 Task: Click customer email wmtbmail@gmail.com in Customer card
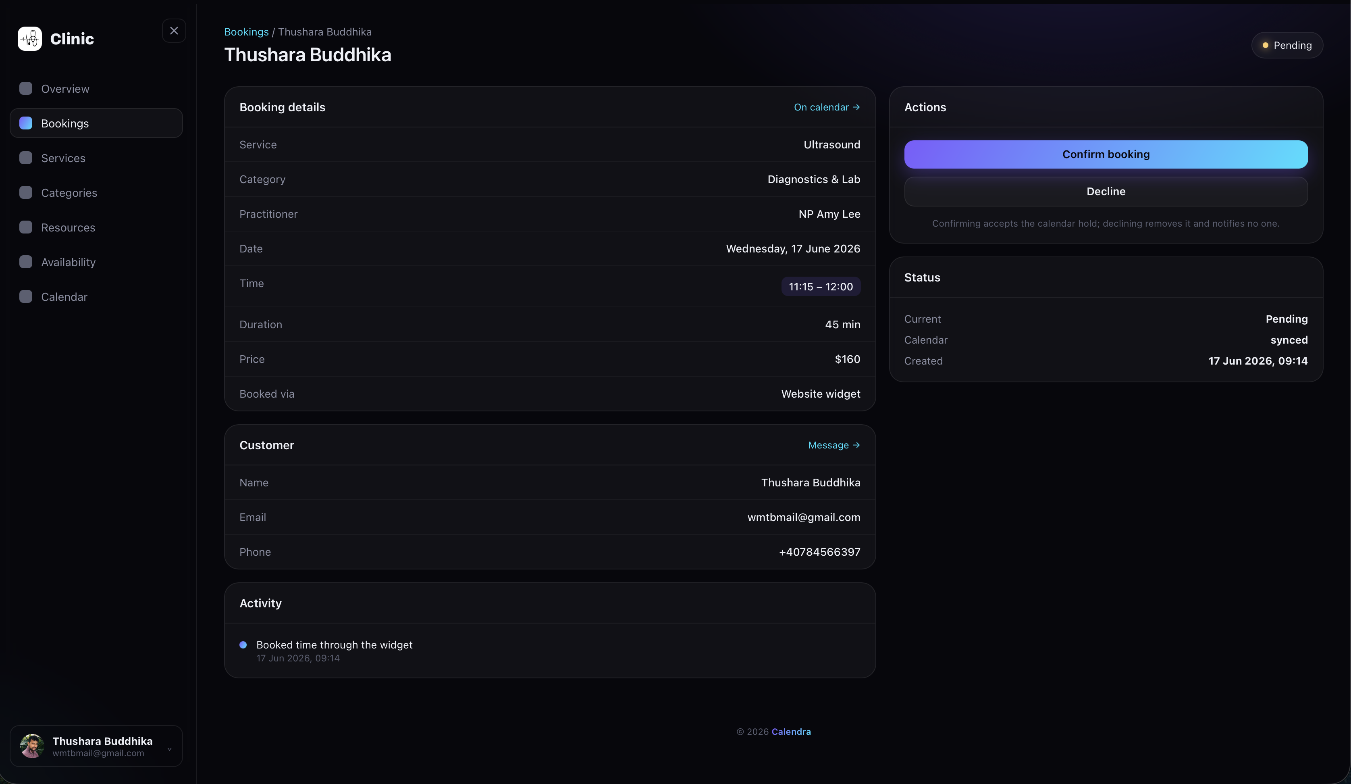(804, 517)
